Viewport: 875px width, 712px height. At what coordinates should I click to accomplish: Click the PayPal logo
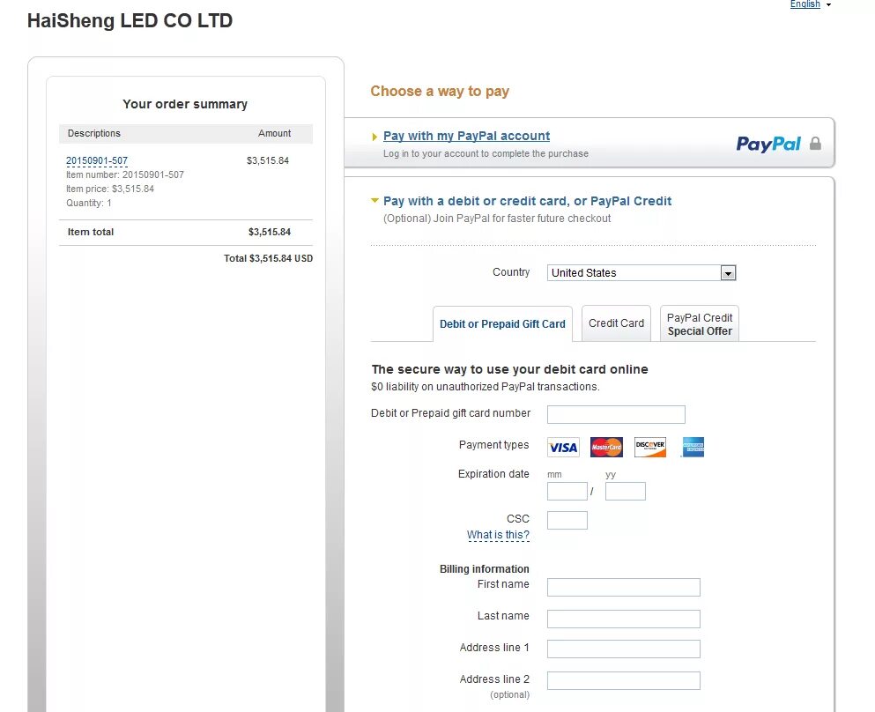click(768, 144)
